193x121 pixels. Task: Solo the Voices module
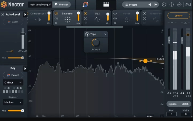tap(115, 19)
